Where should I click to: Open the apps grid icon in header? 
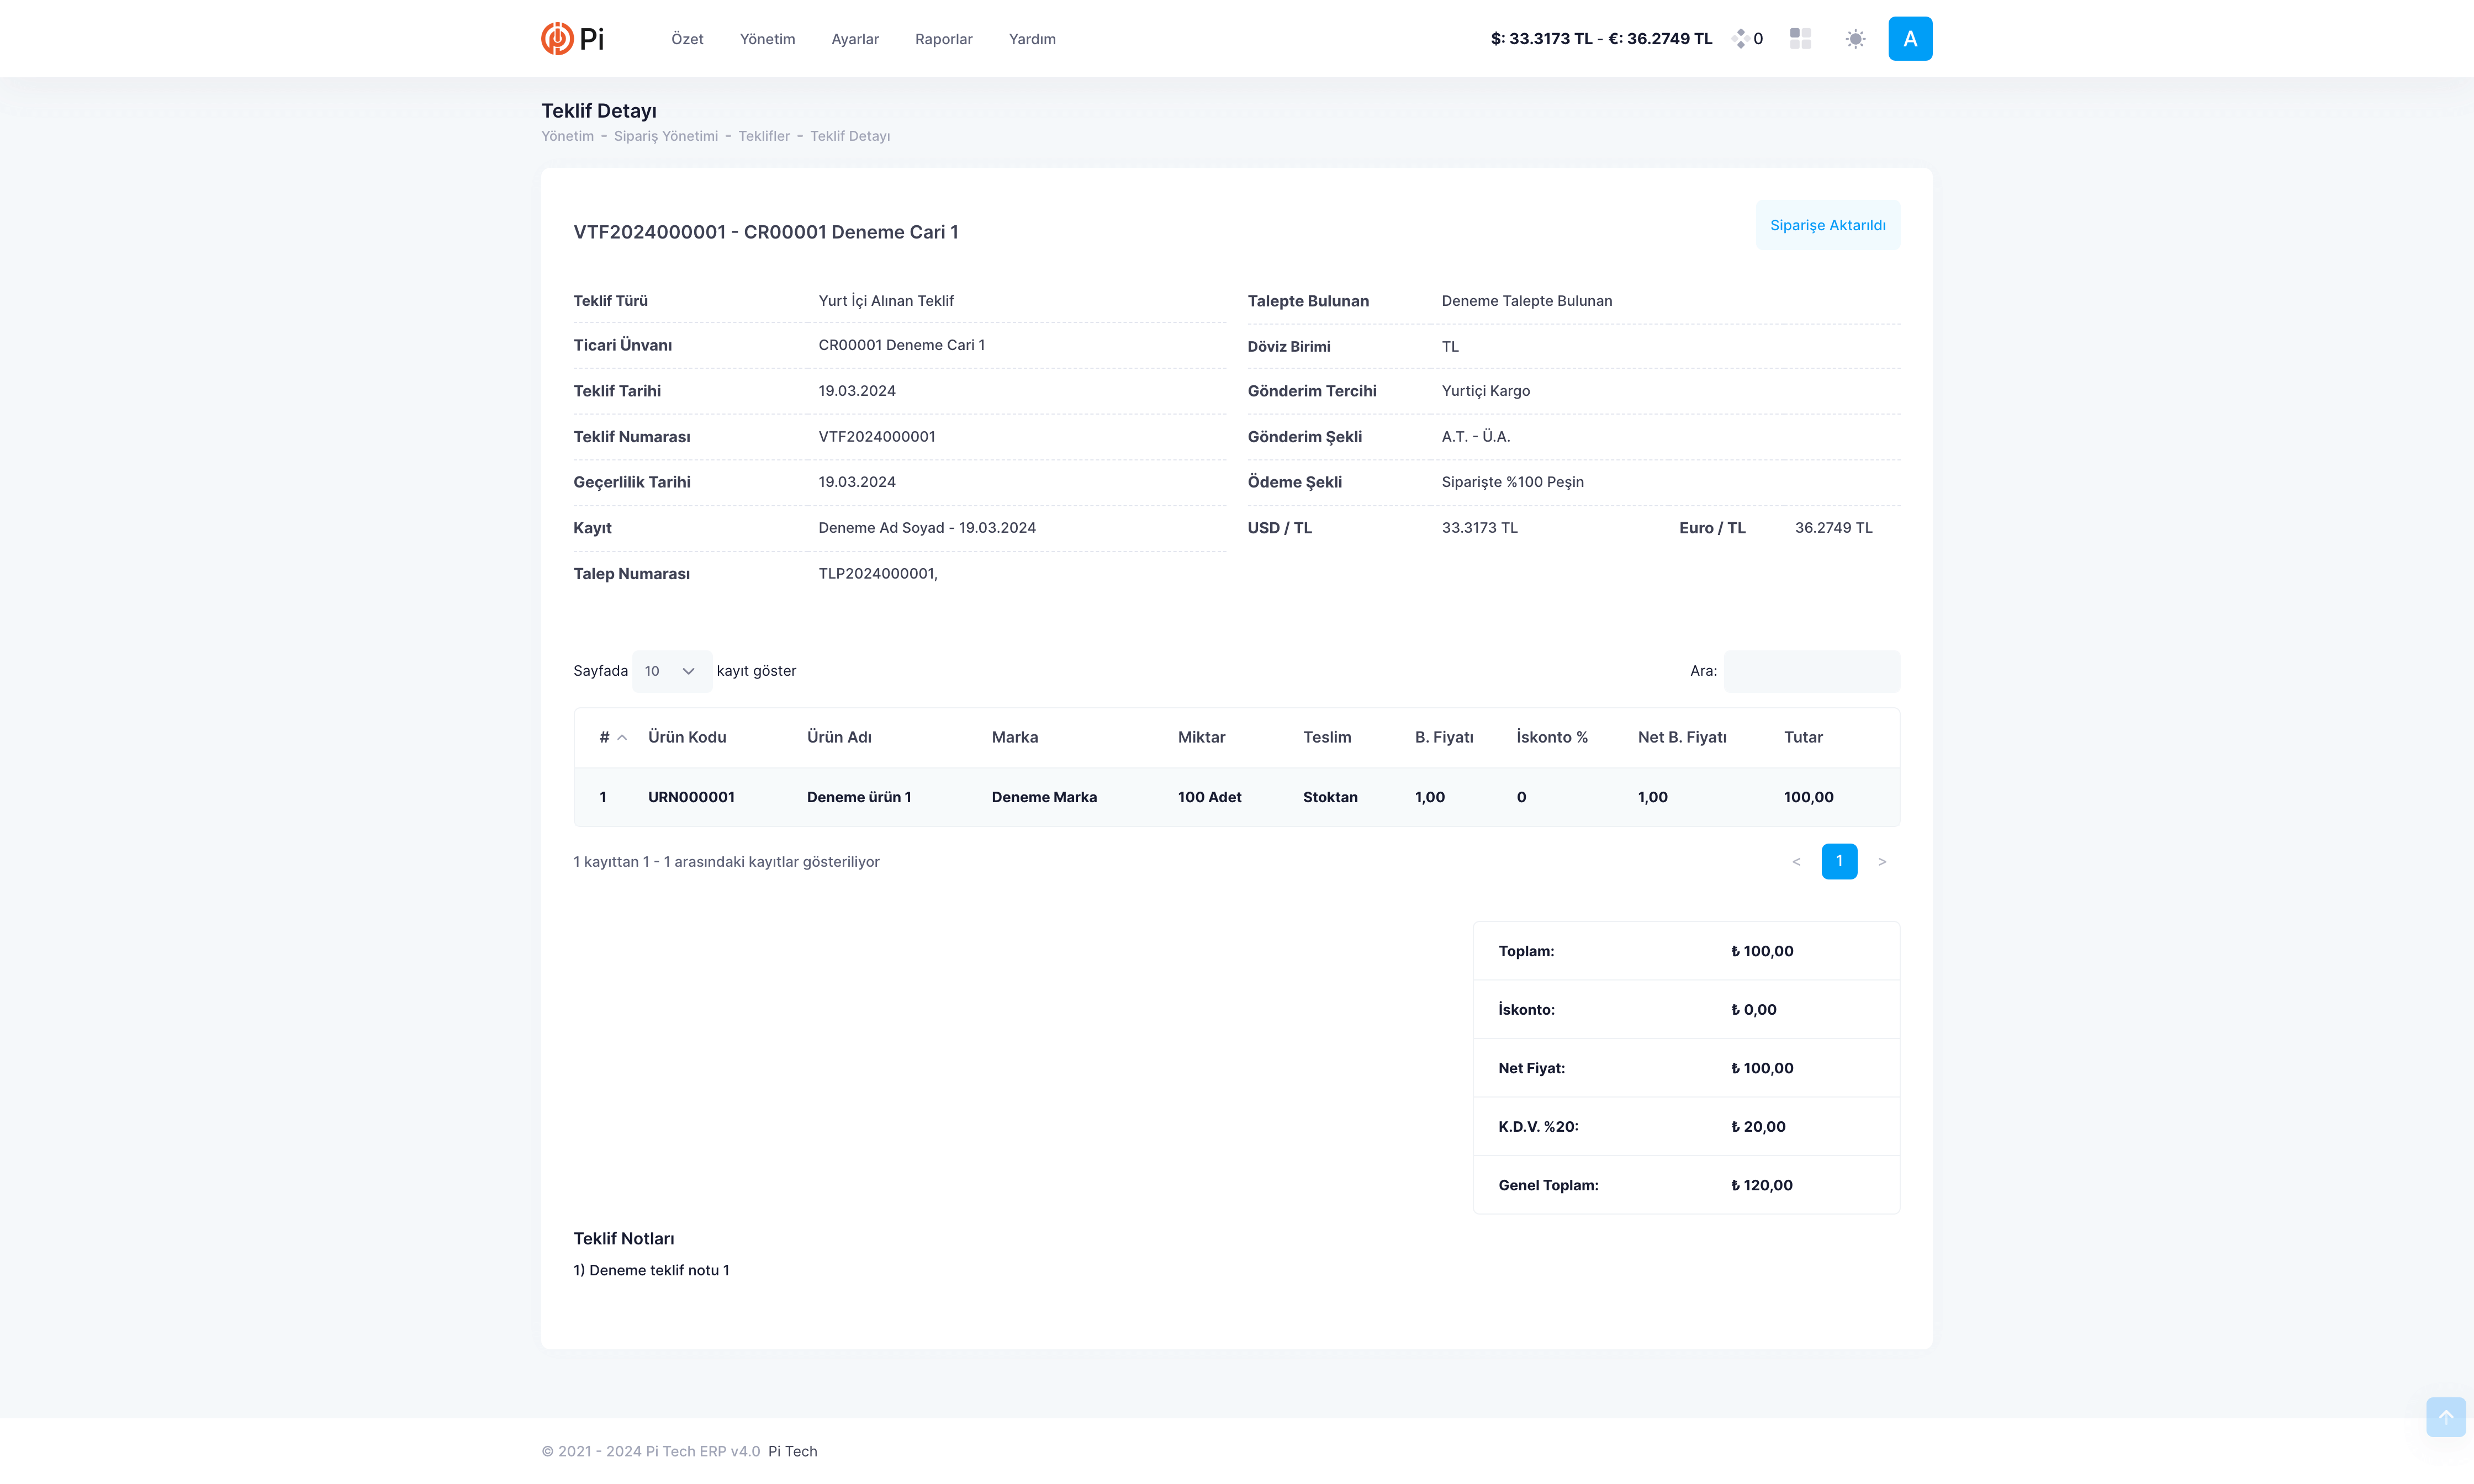[x=1800, y=39]
